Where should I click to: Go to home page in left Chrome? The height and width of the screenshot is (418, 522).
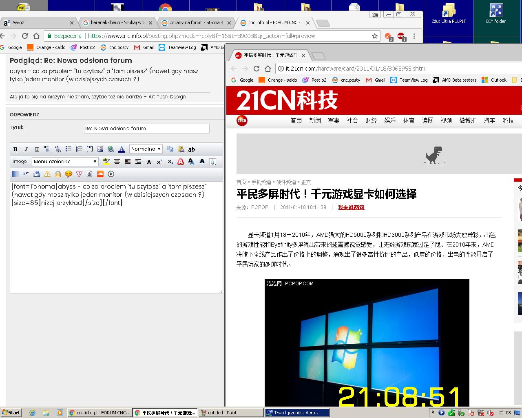point(36,36)
